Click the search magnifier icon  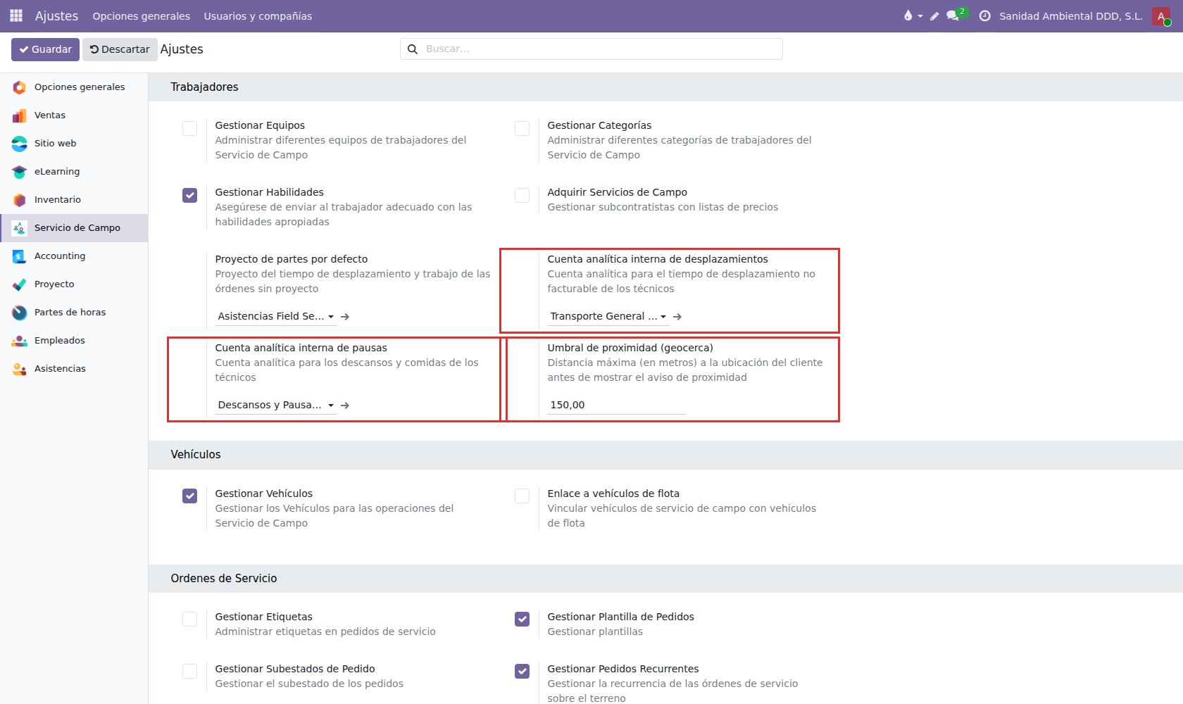tap(413, 49)
